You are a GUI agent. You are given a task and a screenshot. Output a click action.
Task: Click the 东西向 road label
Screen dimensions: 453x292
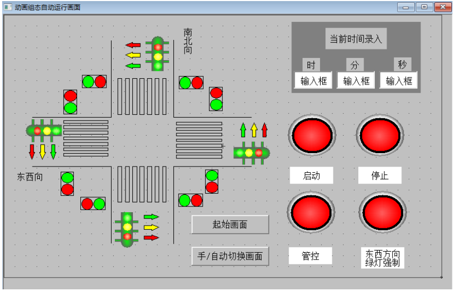(x=30, y=177)
